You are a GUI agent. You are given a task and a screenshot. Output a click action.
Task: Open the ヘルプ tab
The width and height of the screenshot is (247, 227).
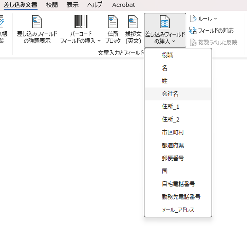point(95,5)
